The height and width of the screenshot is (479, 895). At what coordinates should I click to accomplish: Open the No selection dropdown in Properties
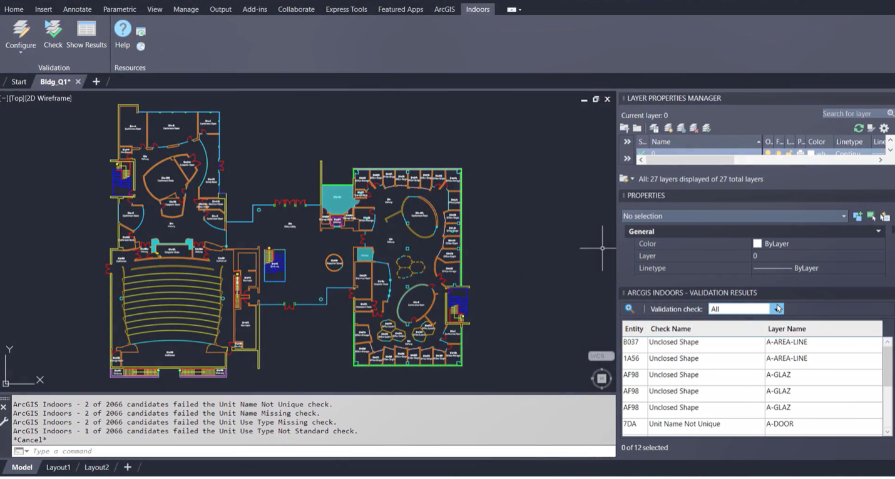point(842,216)
